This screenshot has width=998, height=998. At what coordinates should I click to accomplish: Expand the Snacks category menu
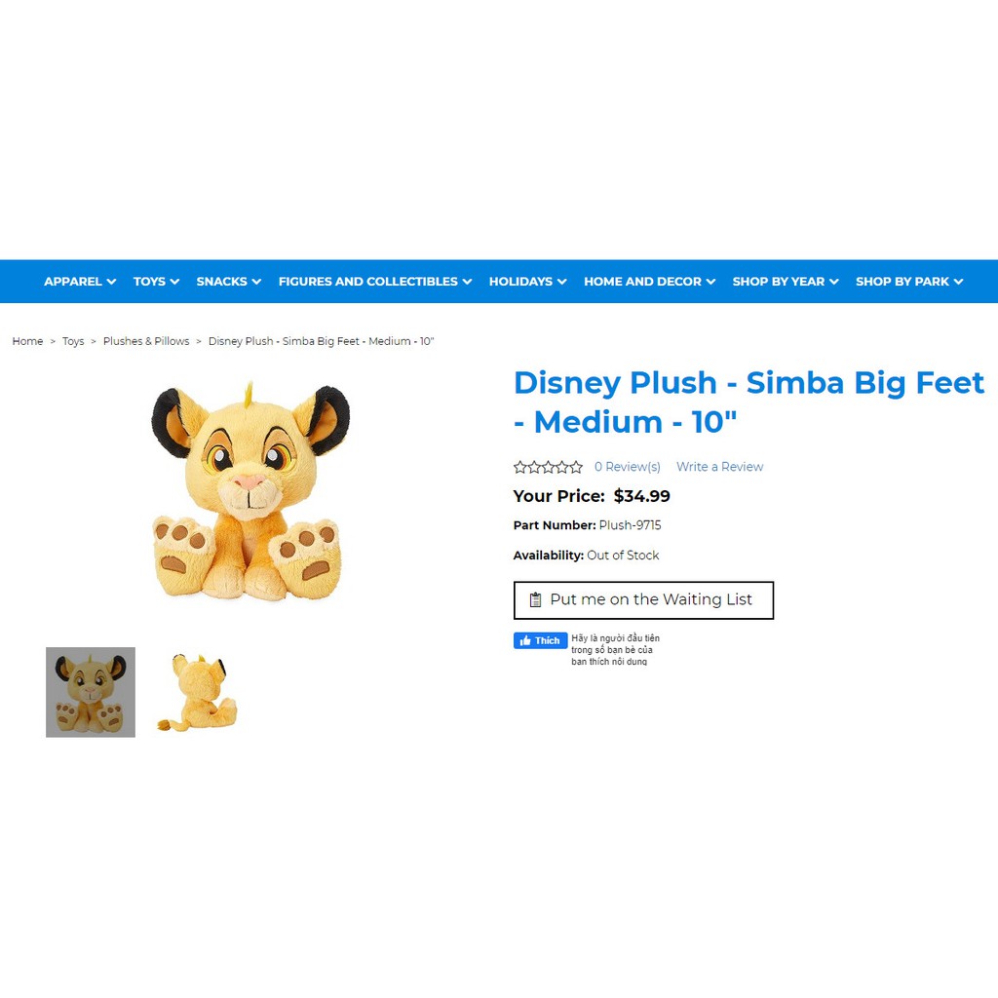(228, 282)
